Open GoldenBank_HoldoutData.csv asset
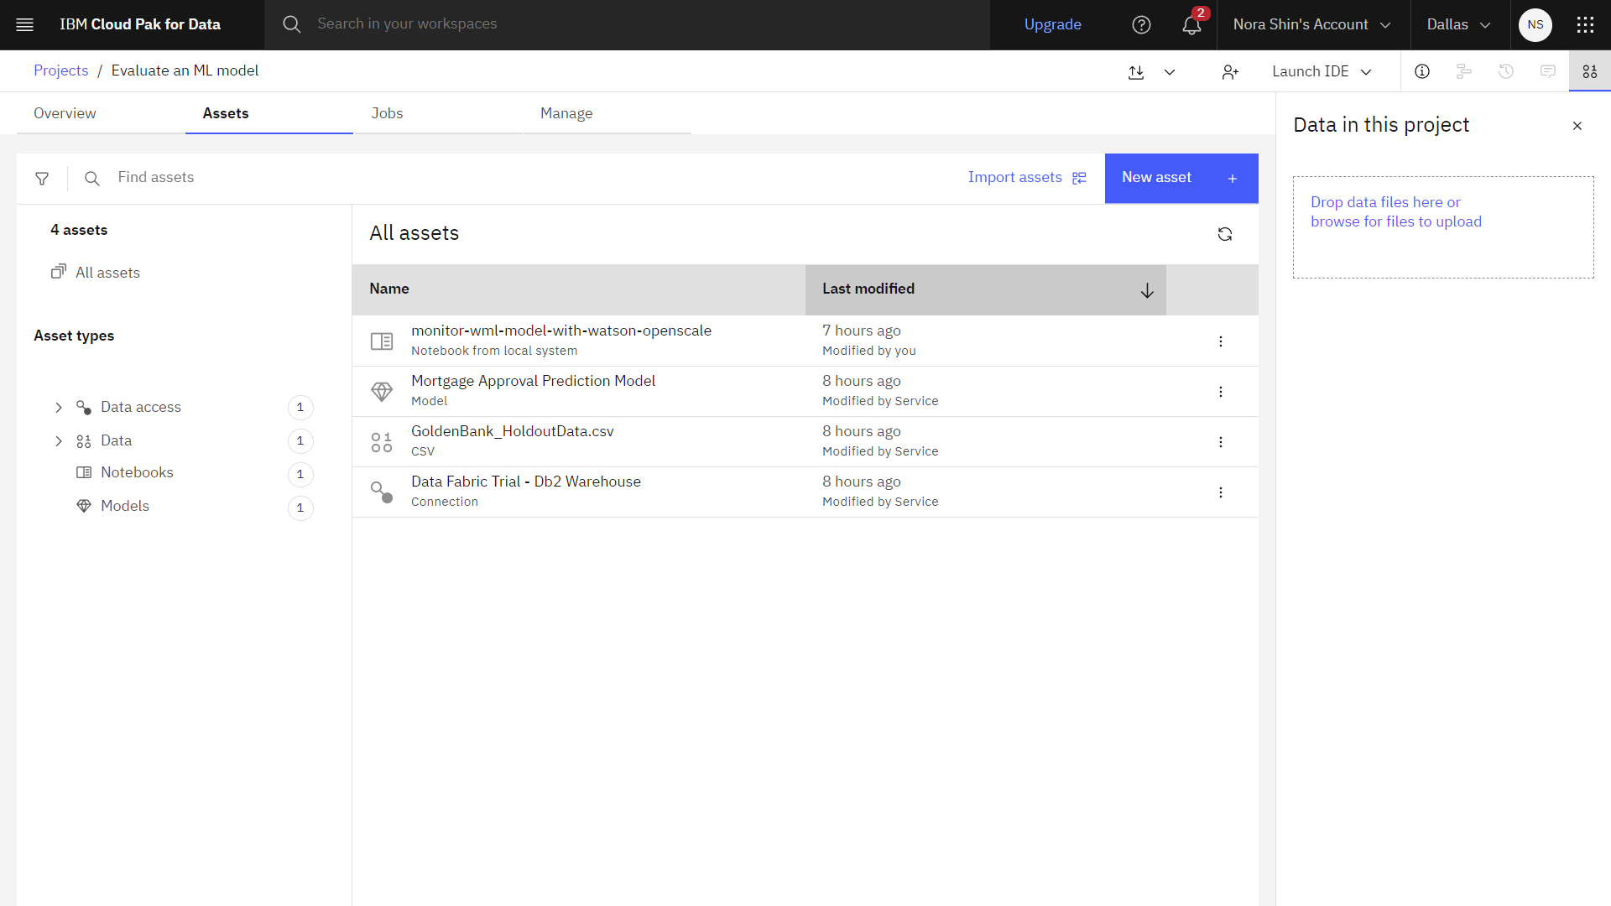 pyautogui.click(x=513, y=431)
